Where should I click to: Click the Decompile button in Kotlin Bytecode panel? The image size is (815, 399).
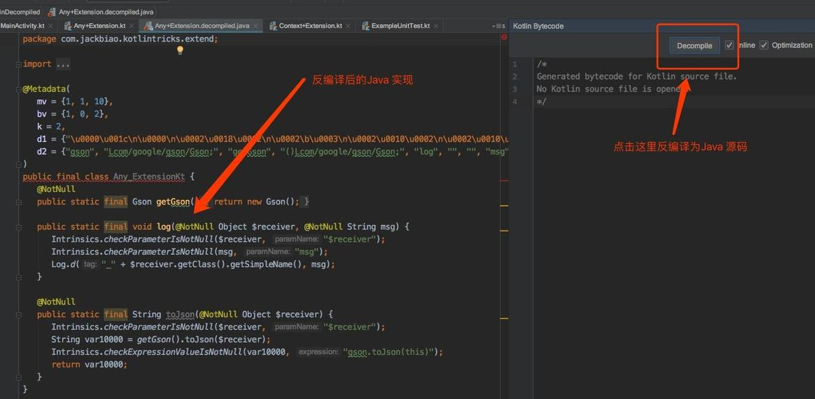pyautogui.click(x=695, y=45)
